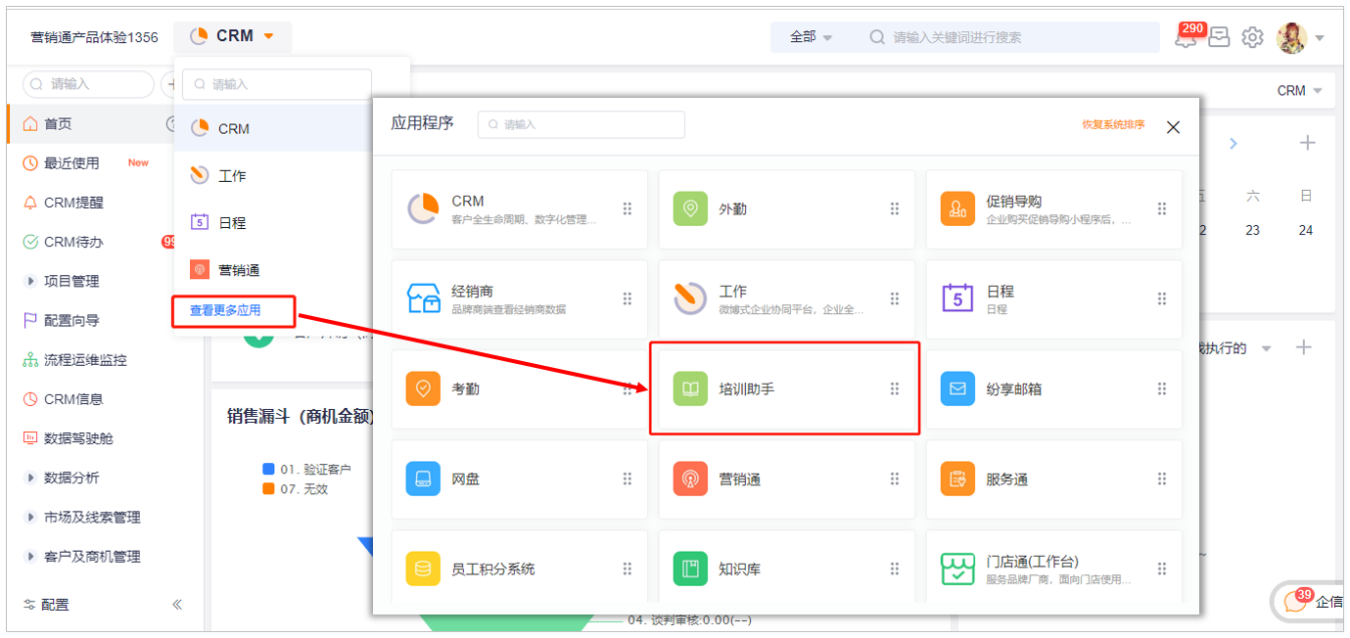The width and height of the screenshot is (1350, 638).
Task: Select calendar date 23
Action: click(x=1252, y=231)
